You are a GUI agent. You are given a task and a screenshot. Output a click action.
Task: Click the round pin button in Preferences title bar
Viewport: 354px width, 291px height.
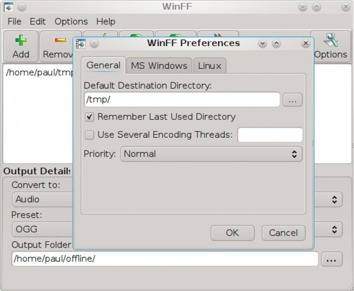pos(94,43)
